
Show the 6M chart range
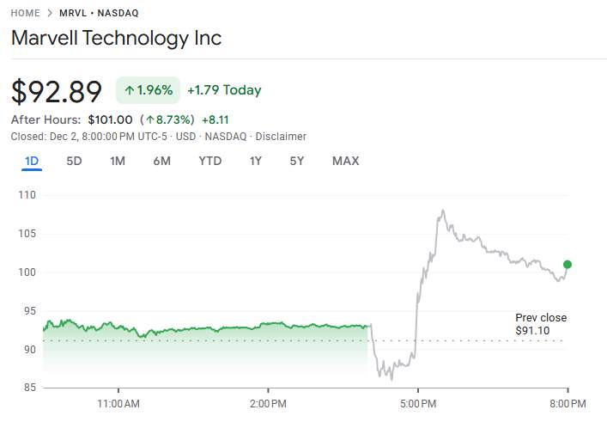point(162,161)
